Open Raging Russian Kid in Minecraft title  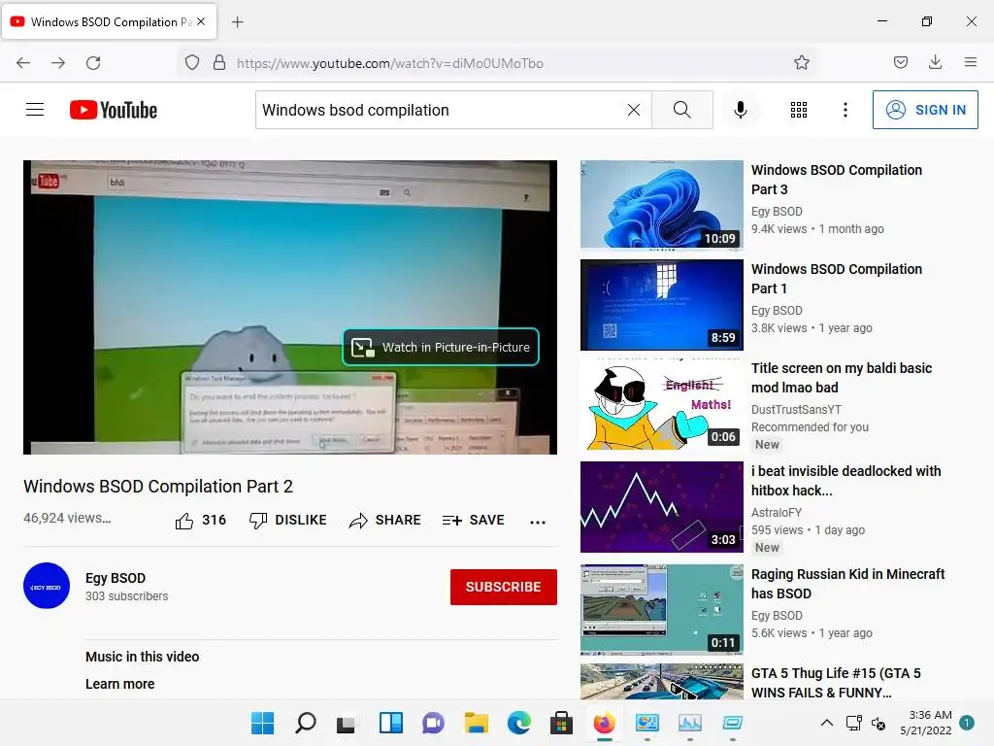(847, 584)
